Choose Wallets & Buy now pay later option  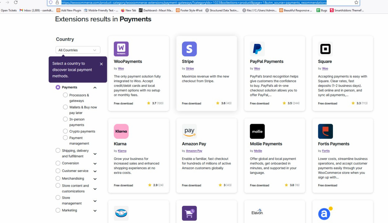[65, 107]
